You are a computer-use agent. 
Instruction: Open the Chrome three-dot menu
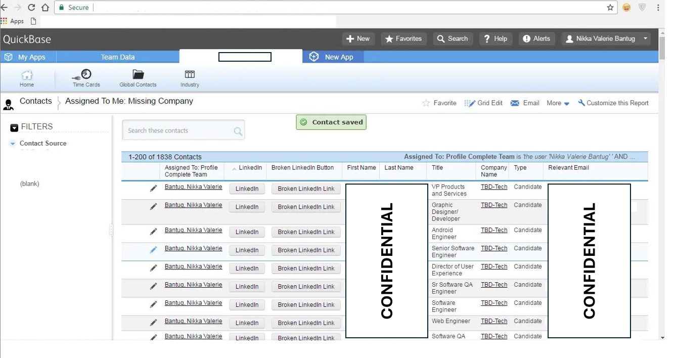[658, 8]
